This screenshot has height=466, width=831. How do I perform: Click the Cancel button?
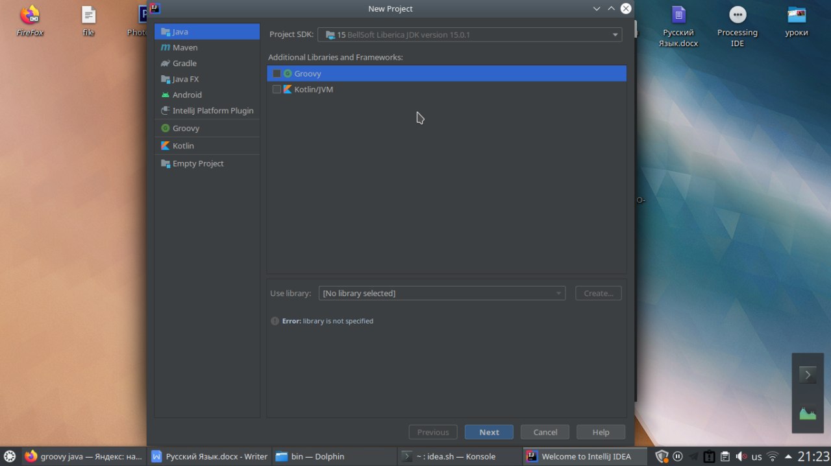(545, 432)
